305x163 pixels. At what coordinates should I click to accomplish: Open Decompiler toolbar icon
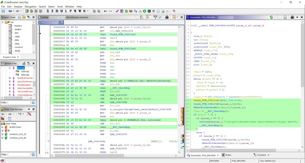point(135,11)
